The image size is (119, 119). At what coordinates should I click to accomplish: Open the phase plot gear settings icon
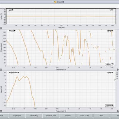[118, 70]
